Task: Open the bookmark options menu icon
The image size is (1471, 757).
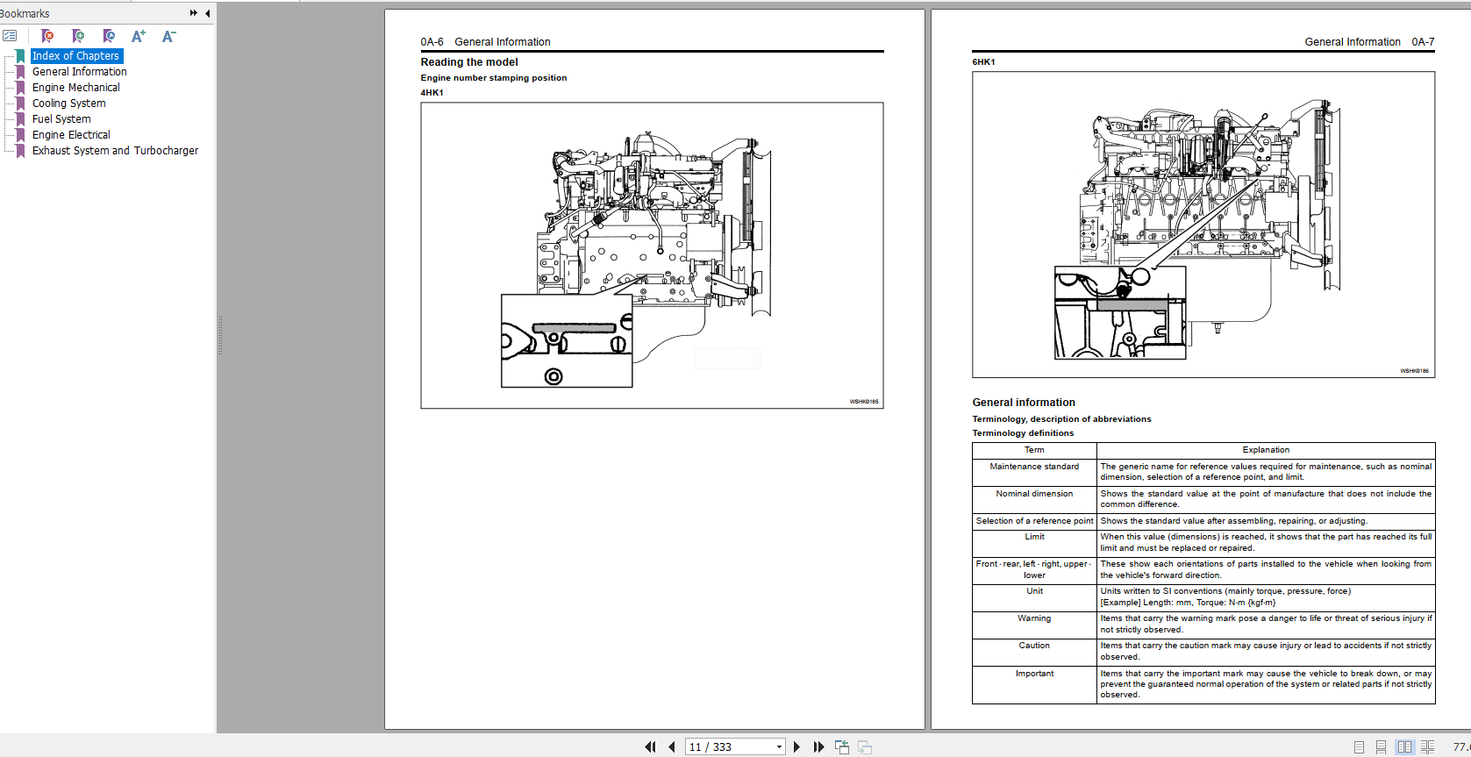Action: [x=10, y=36]
